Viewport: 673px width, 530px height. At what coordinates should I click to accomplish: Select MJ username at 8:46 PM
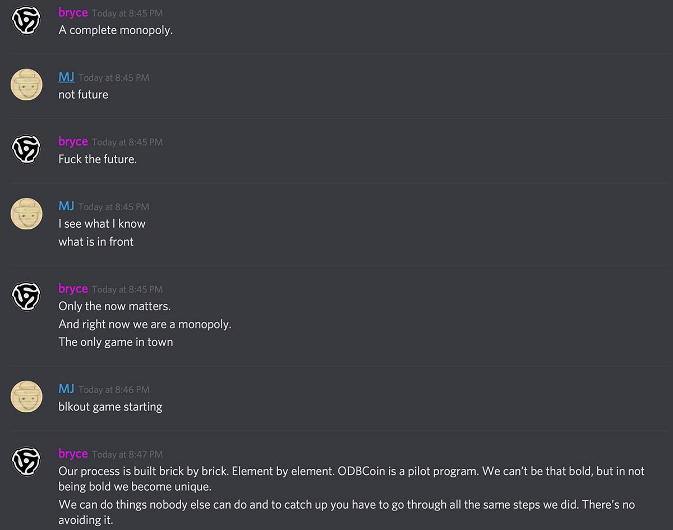66,389
